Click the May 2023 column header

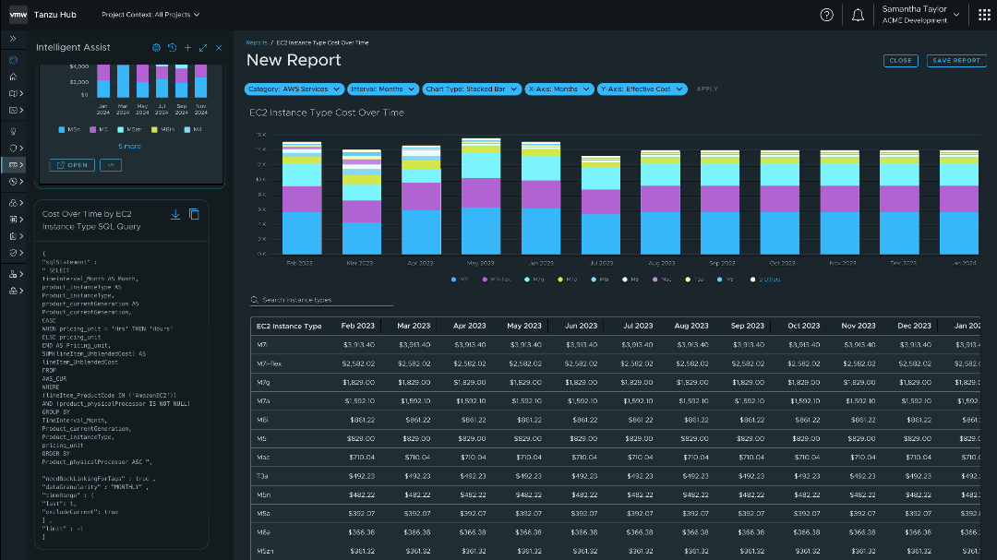[524, 326]
